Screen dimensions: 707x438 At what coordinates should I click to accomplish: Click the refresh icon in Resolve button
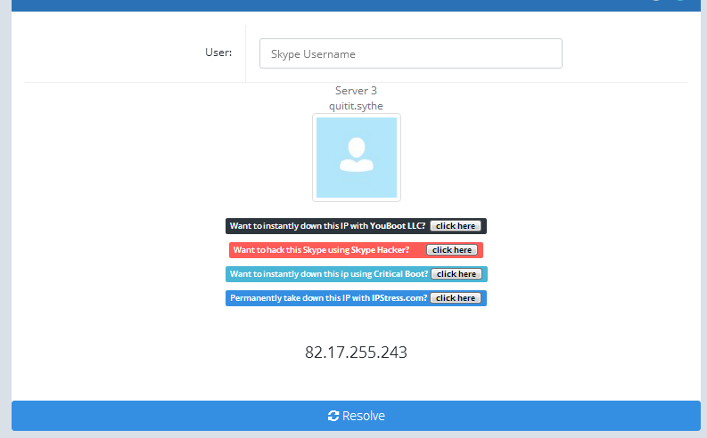click(333, 416)
